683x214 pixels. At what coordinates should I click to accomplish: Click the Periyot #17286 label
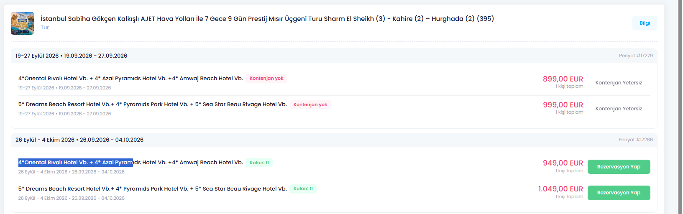pyautogui.click(x=636, y=140)
